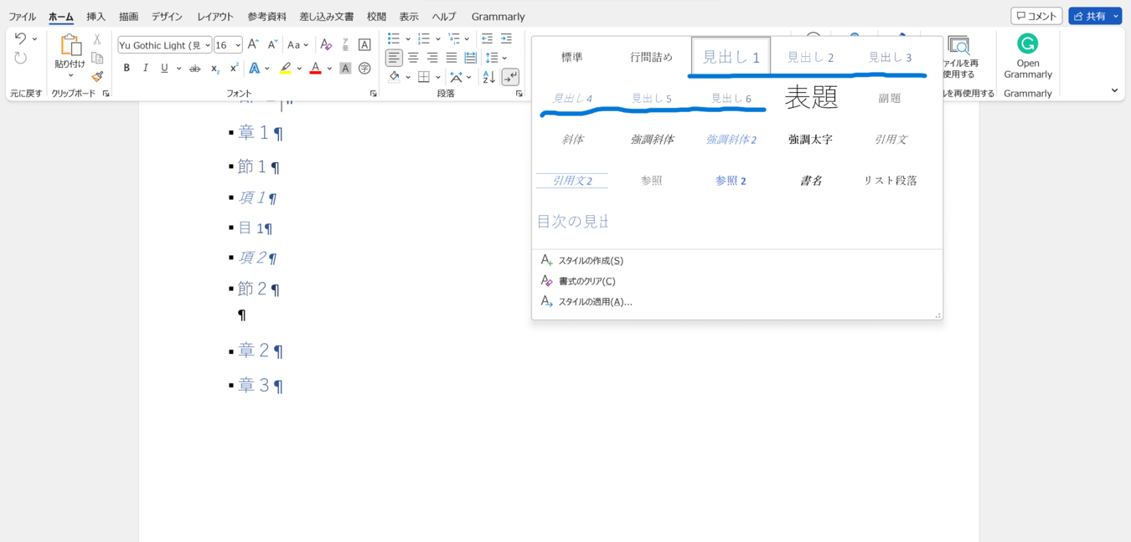This screenshot has height=542, width=1131.
Task: Click the Undo arrow icon
Action: (x=20, y=38)
